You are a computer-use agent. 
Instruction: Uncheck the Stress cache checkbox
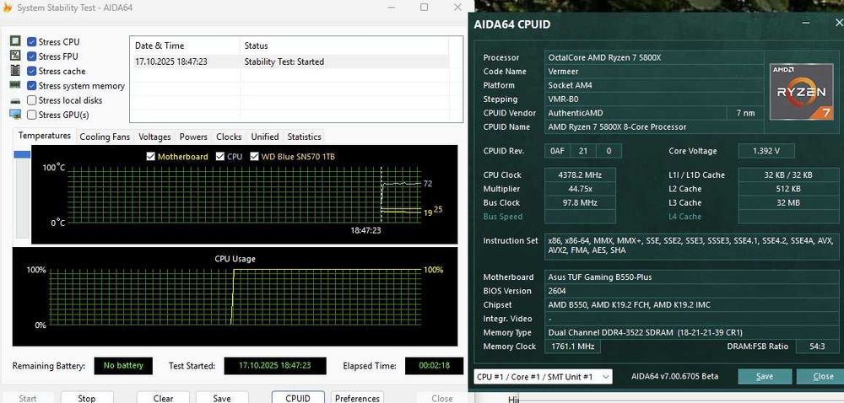[x=32, y=71]
